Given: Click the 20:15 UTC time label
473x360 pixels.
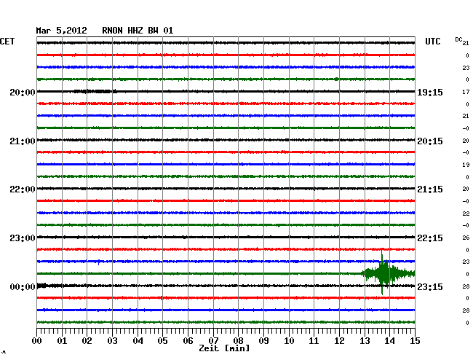Looking at the screenshot, I should pos(430,141).
